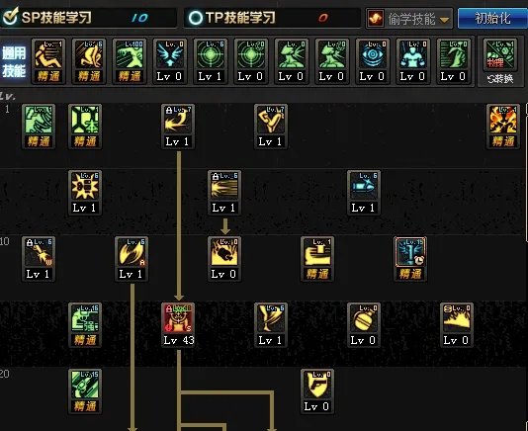This screenshot has width=528, height=431.
Task: Select the TP技能学习 radio option
Action: pyautogui.click(x=195, y=18)
